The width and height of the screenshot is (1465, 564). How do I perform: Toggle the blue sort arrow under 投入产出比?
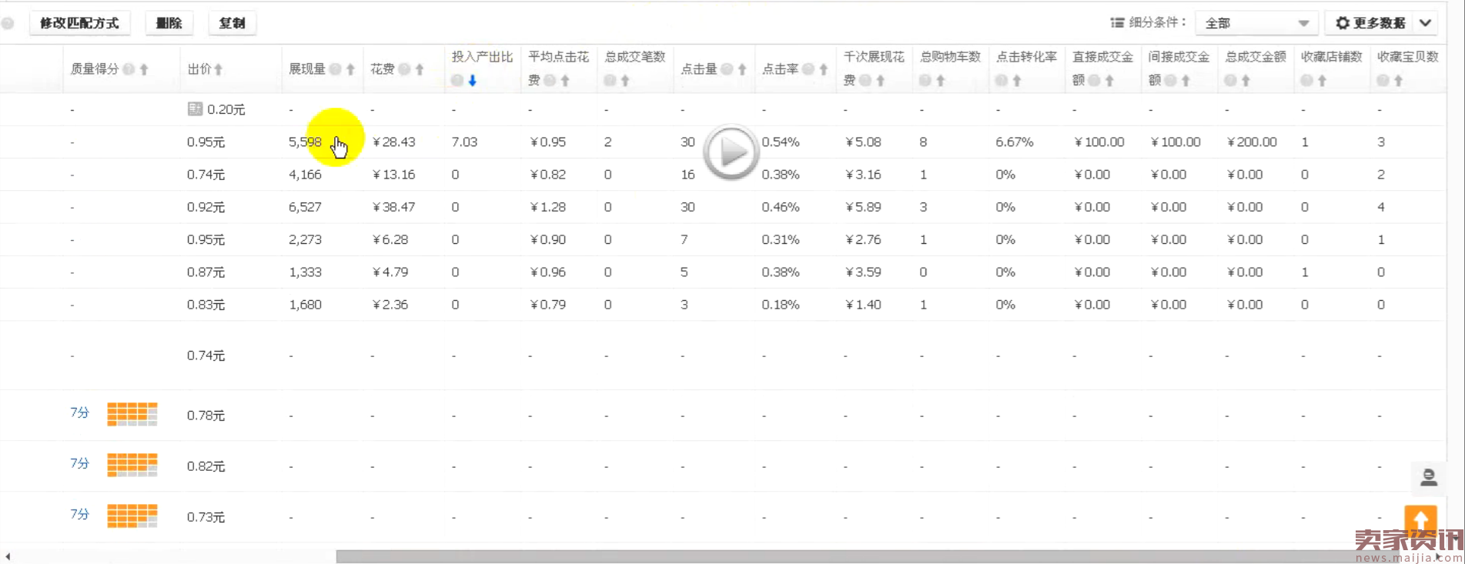pyautogui.click(x=473, y=81)
